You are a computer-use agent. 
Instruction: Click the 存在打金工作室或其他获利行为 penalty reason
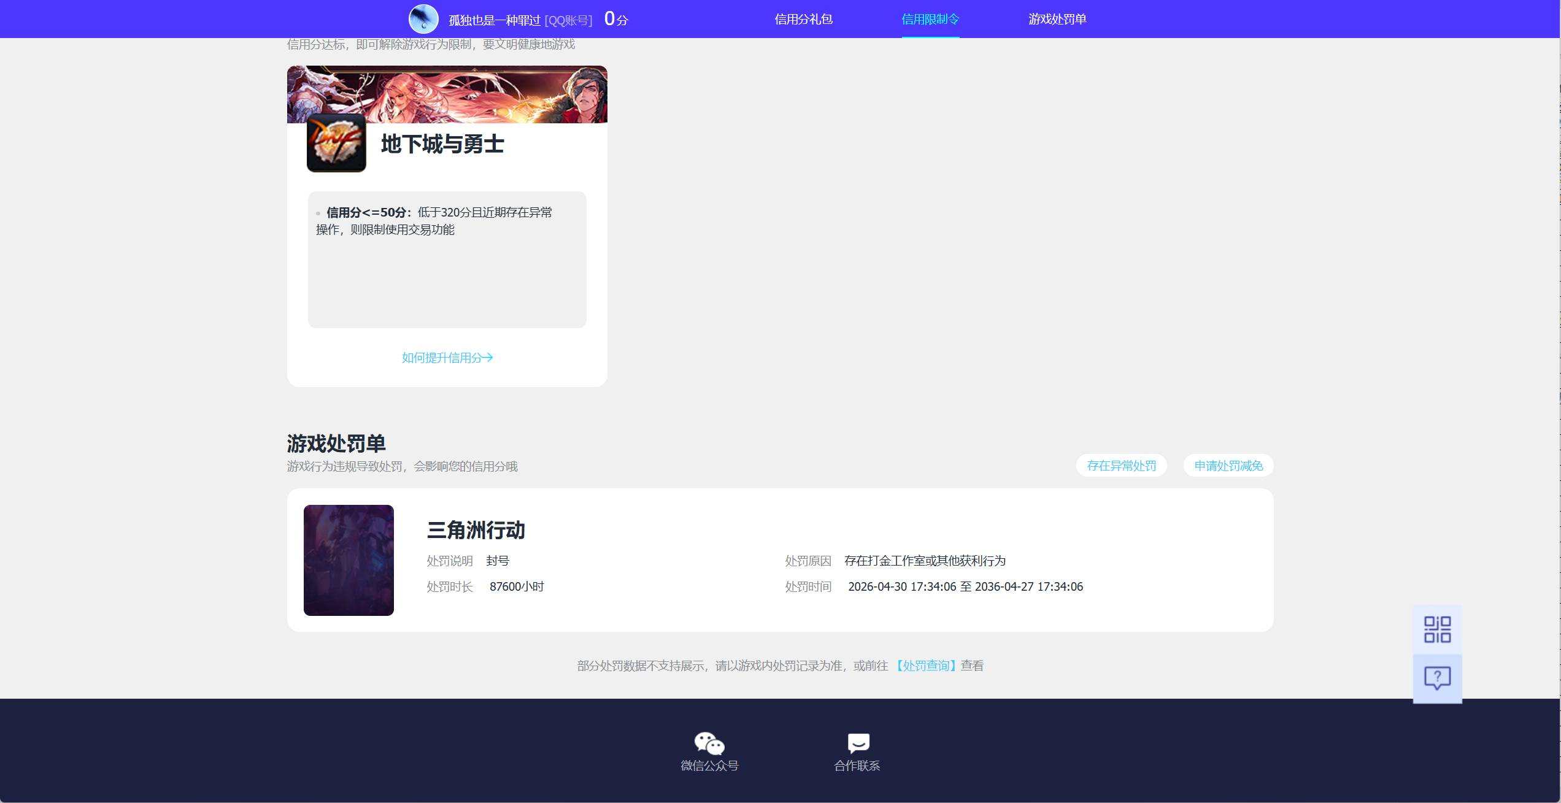click(x=925, y=561)
